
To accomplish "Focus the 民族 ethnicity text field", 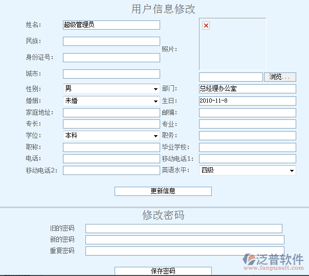I will (111, 41).
